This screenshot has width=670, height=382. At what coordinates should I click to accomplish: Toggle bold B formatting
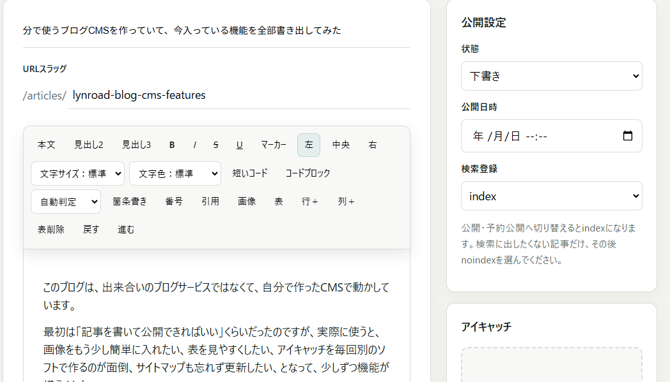[x=172, y=145]
